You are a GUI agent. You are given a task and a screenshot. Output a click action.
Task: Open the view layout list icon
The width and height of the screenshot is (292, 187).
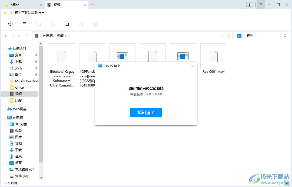coord(24,24)
